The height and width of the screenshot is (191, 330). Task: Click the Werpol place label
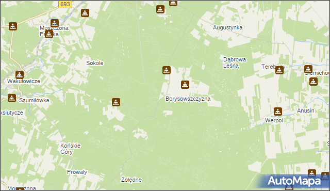click(274, 120)
